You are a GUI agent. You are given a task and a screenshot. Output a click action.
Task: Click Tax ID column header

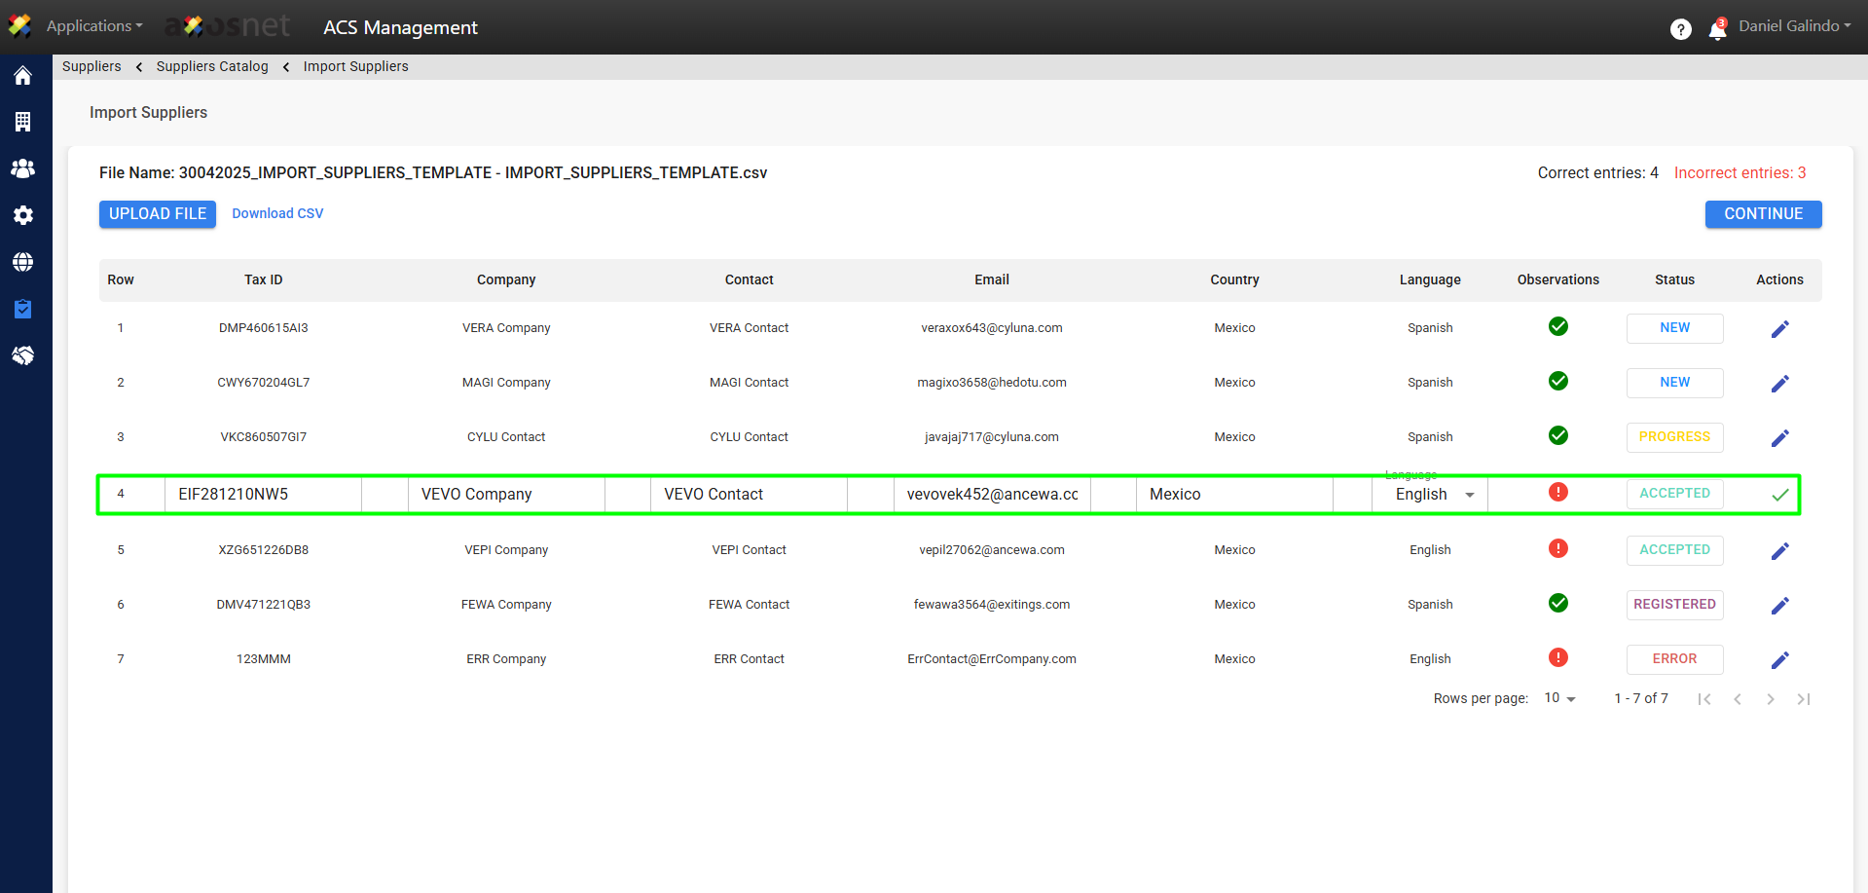(x=264, y=279)
